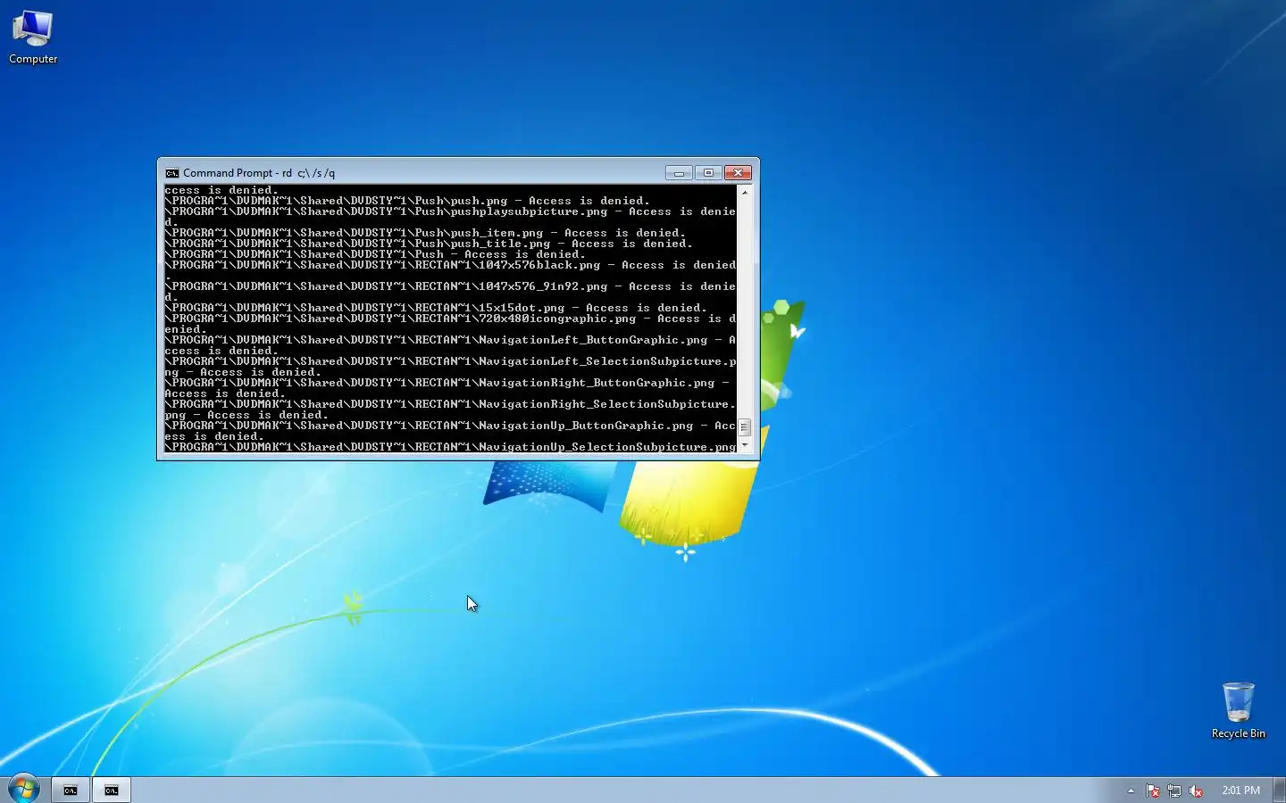
Task: Open the Action Center flag tray icon
Action: 1153,791
